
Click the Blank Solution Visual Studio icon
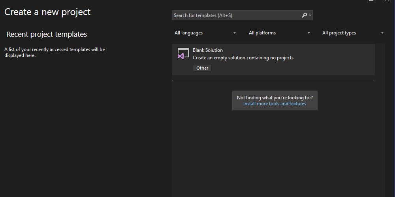183,53
